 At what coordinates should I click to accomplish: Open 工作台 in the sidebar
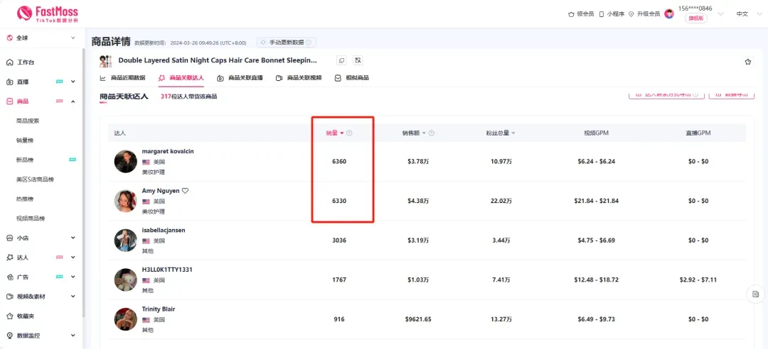coord(26,62)
